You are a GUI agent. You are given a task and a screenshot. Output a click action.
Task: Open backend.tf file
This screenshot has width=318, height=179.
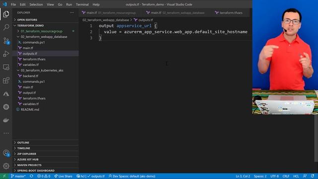click(30, 76)
